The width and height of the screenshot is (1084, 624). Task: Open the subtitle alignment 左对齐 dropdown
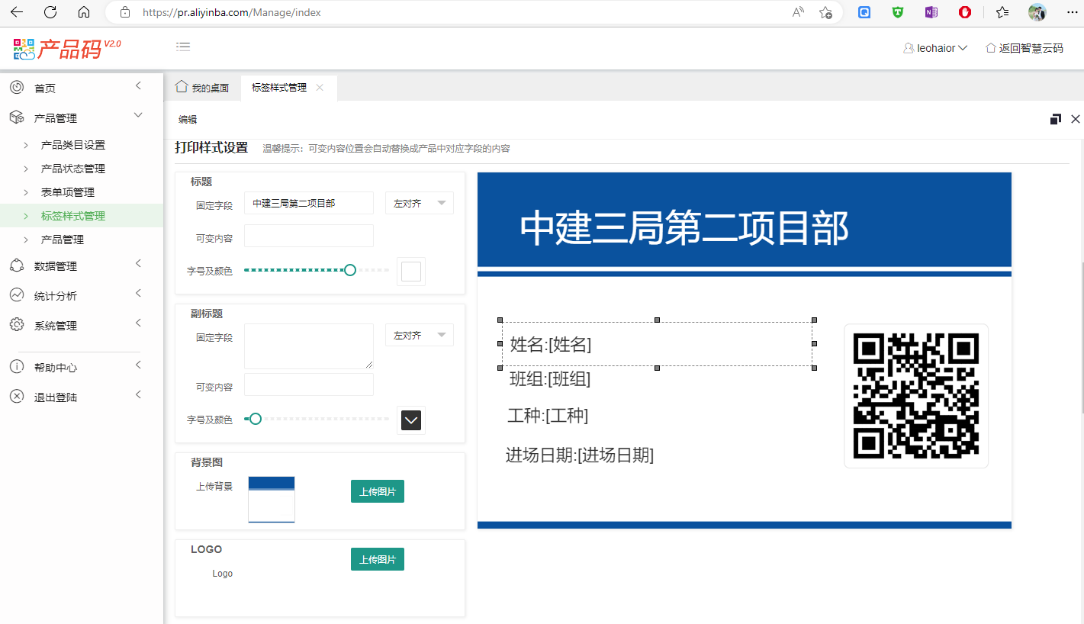(419, 336)
